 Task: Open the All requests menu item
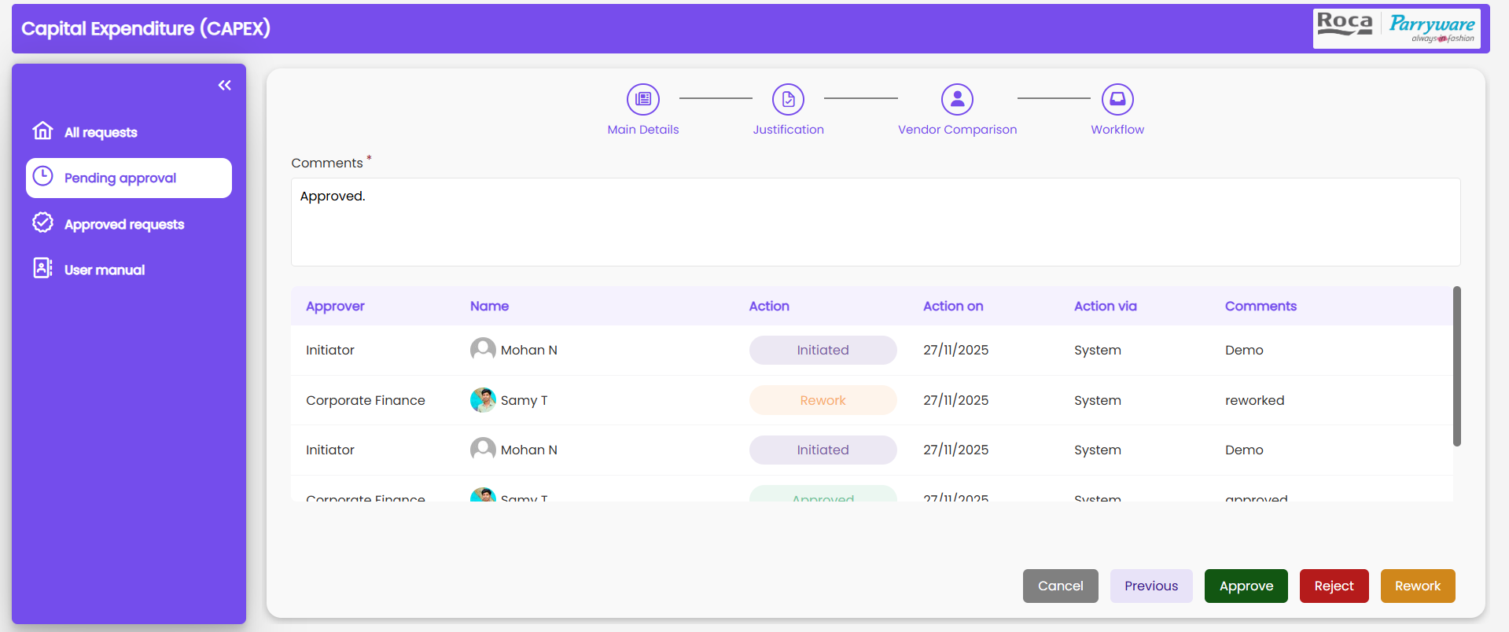101,133
